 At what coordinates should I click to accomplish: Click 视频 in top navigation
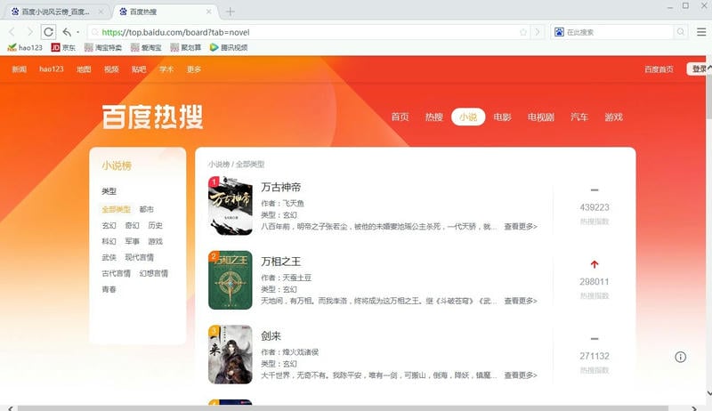point(111,69)
